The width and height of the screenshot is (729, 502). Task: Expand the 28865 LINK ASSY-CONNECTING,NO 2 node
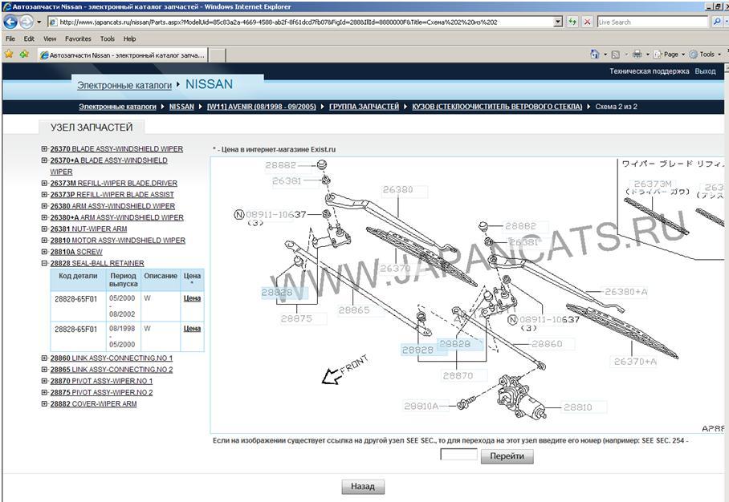(44, 370)
